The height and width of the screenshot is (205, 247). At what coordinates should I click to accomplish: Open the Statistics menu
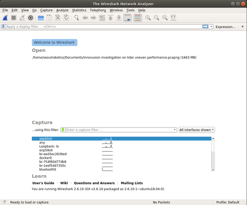[x=79, y=10]
